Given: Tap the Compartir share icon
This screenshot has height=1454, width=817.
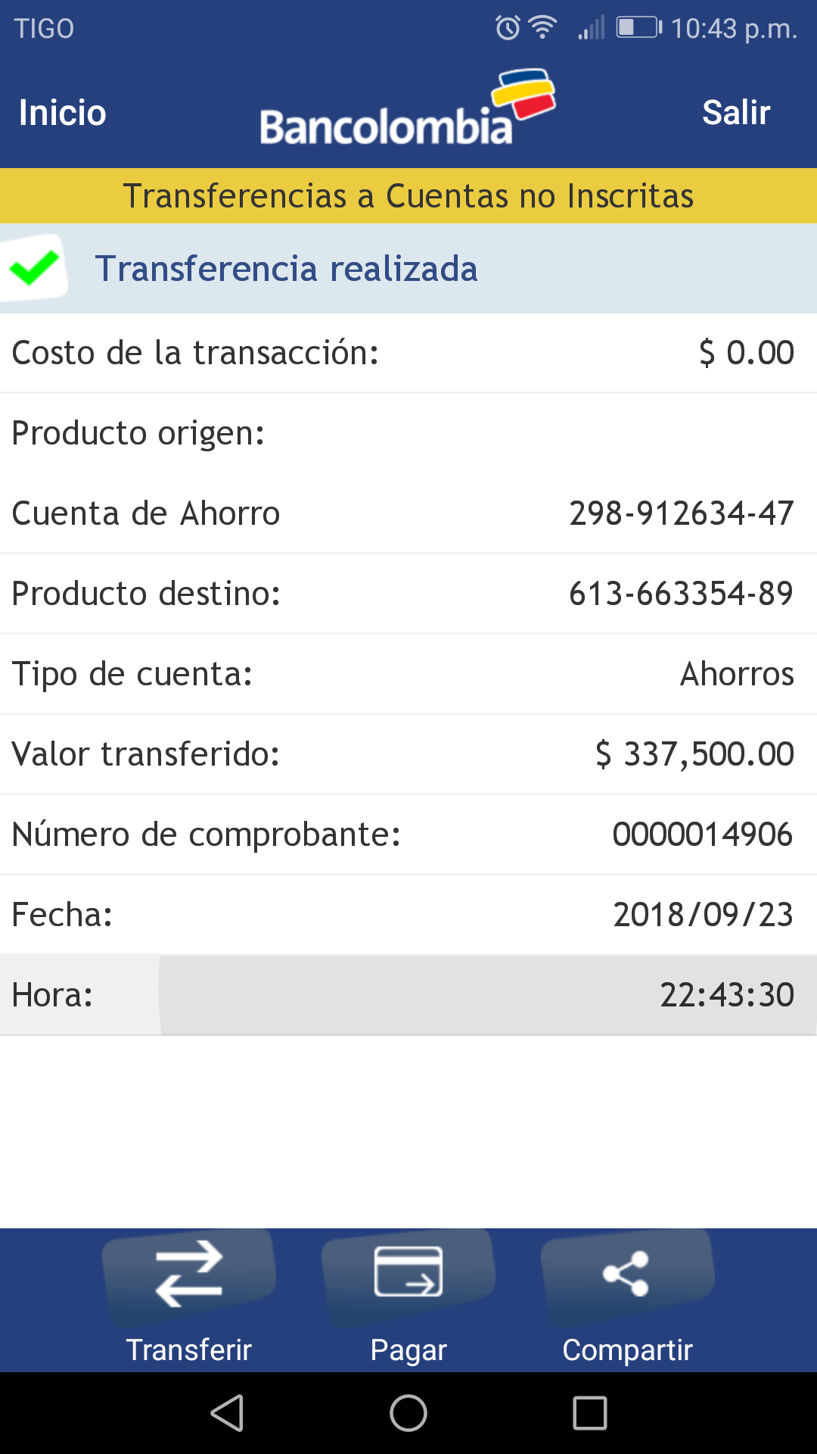Looking at the screenshot, I should 627,1273.
